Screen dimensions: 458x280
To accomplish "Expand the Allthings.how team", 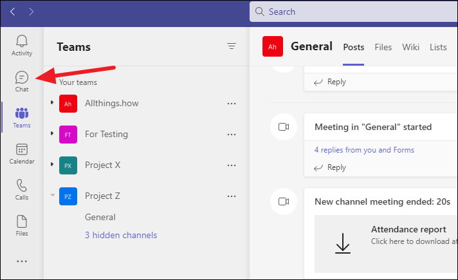I will 51,103.
